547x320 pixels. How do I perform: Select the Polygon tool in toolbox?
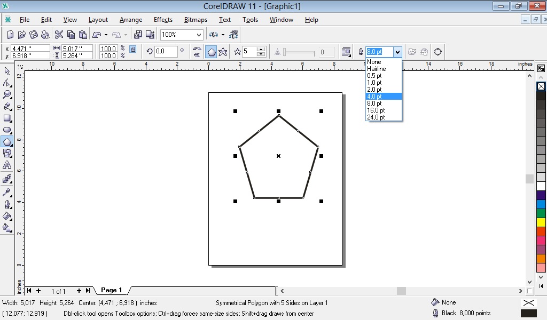click(7, 142)
